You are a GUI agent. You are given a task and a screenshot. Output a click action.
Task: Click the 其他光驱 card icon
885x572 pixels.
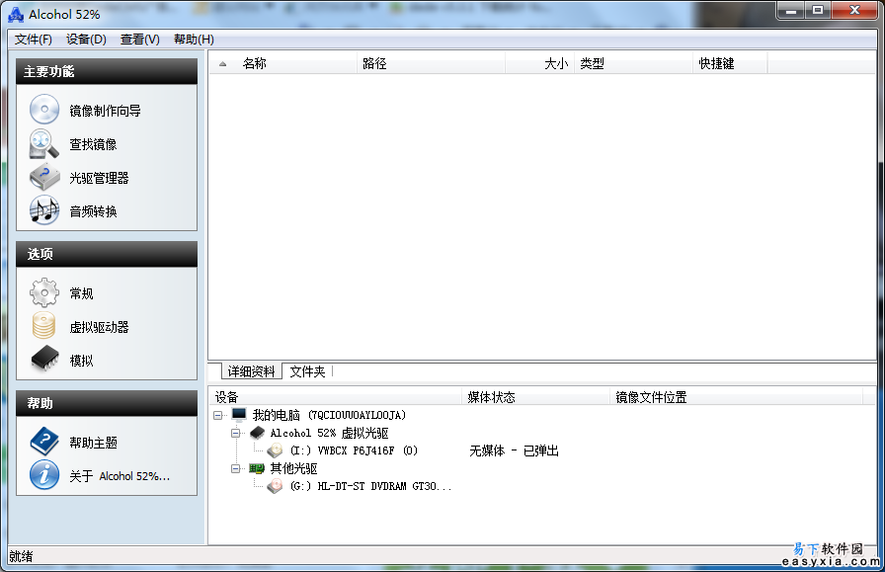click(257, 468)
